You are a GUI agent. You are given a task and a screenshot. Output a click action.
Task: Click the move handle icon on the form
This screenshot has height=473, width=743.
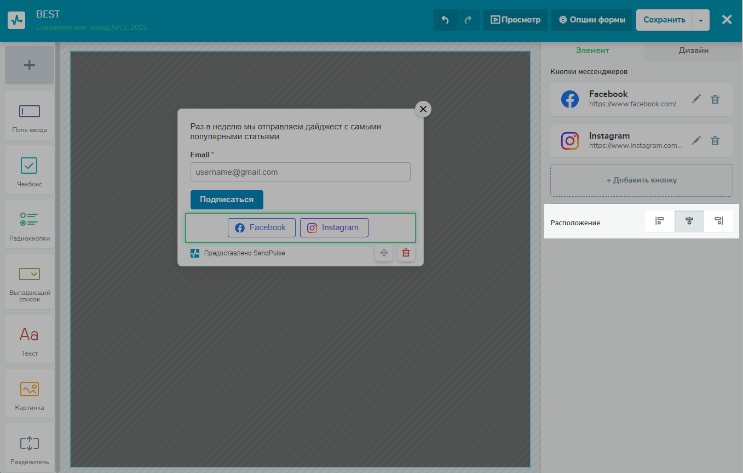tap(384, 253)
